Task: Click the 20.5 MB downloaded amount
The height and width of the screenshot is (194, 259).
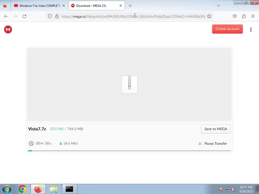Action: coord(56,129)
